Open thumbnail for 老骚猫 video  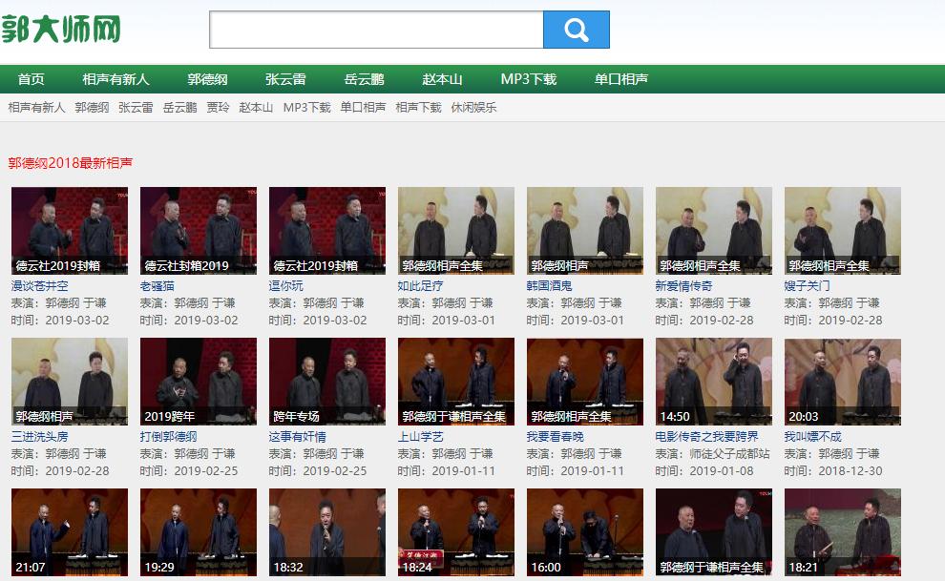pyautogui.click(x=199, y=231)
